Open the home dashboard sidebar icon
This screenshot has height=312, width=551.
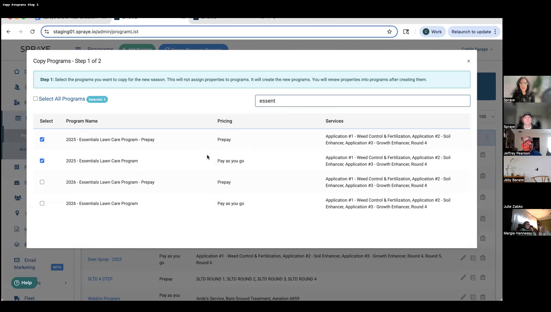point(17,72)
